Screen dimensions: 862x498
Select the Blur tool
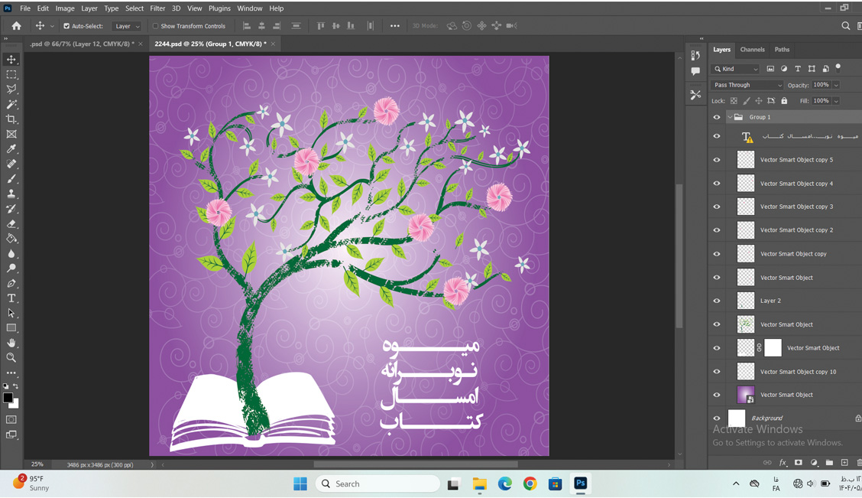click(11, 254)
